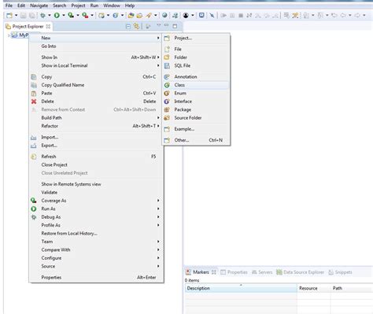
Task: Click the Run External Tools toolbar icon
Action: click(85, 16)
